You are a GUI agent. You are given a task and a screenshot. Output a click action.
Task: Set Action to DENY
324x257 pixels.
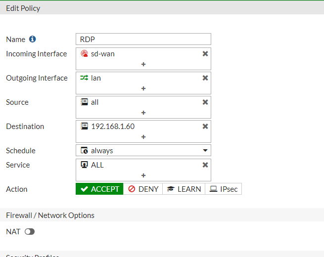coord(143,189)
